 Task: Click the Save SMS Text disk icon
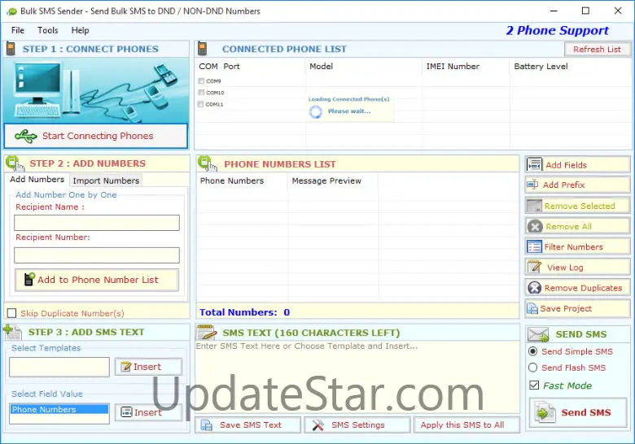click(207, 425)
